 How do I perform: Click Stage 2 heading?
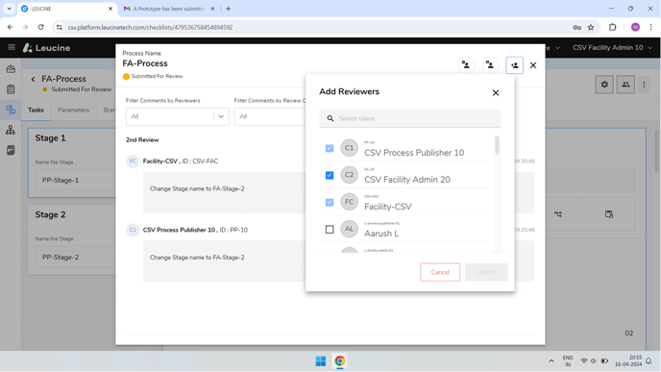[x=50, y=214]
